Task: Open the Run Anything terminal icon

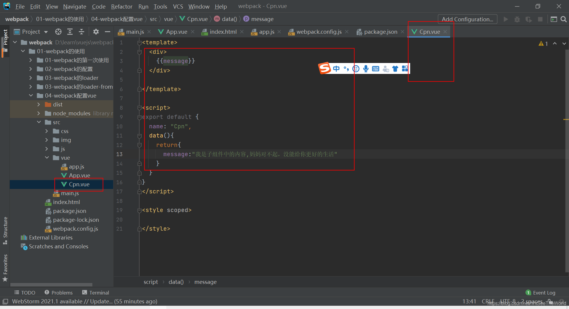Action: point(554,19)
